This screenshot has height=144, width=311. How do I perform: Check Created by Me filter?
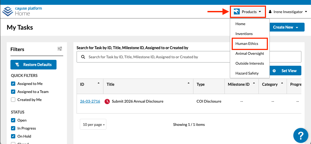[13, 100]
